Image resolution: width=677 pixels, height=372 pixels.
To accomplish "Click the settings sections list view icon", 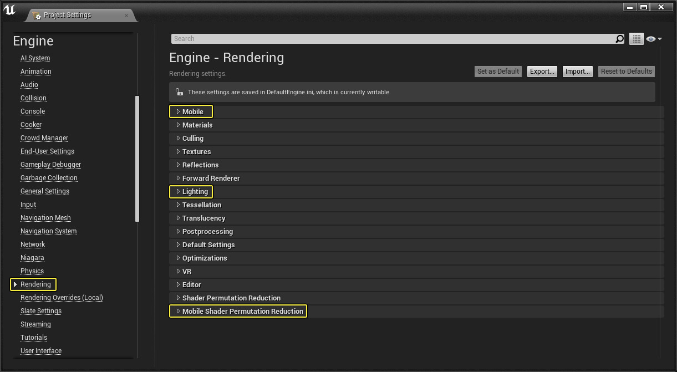I will [x=636, y=38].
